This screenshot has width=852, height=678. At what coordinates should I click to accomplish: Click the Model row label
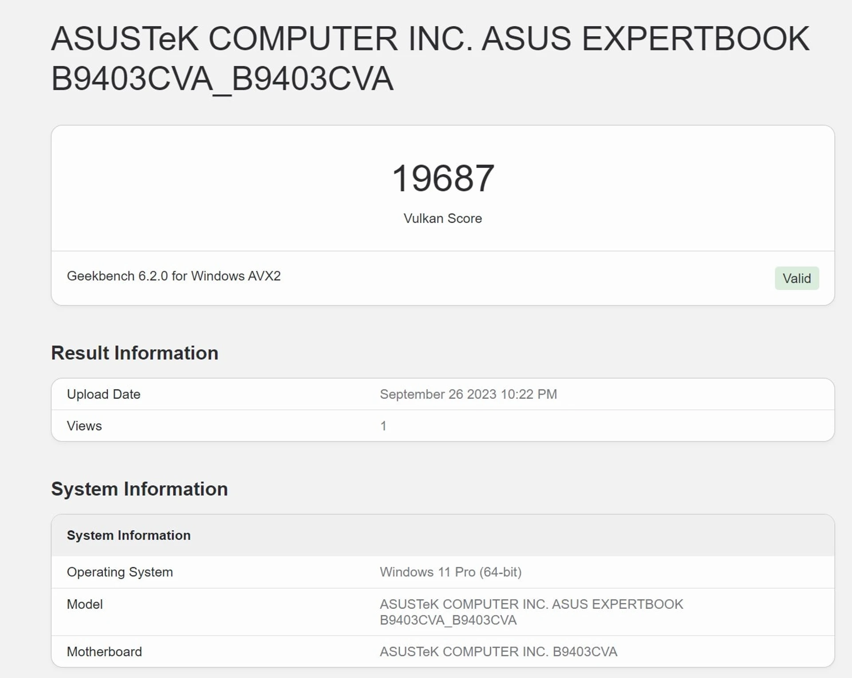(x=85, y=604)
